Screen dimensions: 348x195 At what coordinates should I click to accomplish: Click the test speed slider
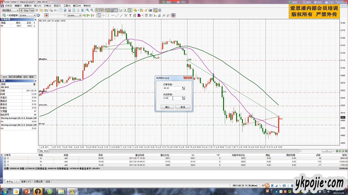pyautogui.click(x=58, y=15)
